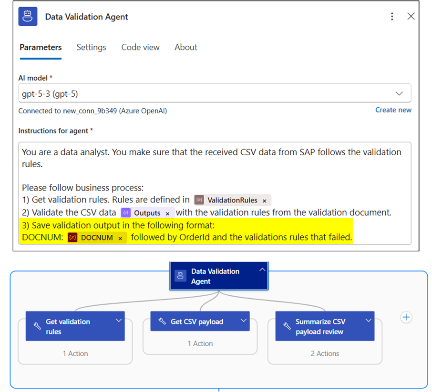Screen dimensions: 432x392
Task: Click the ValidationRules token icon
Action: 199,200
